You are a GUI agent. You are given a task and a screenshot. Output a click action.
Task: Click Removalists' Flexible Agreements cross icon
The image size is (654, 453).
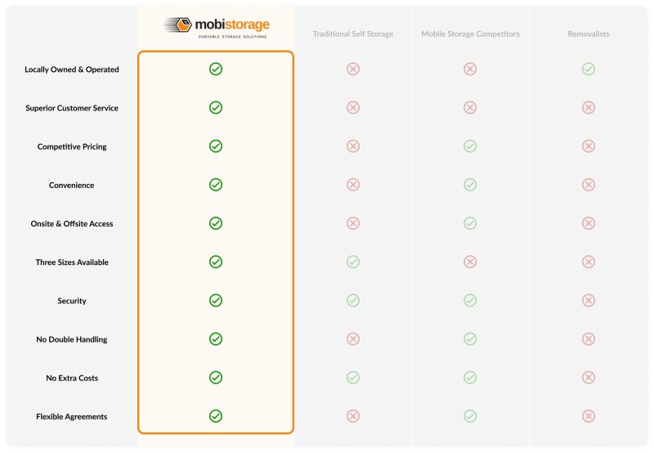pyautogui.click(x=588, y=416)
